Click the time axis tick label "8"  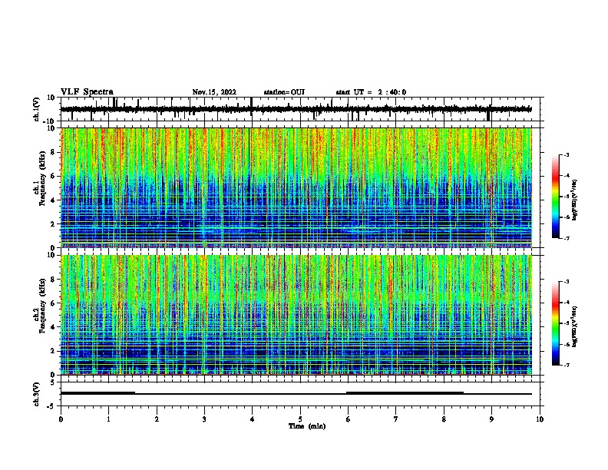click(444, 419)
